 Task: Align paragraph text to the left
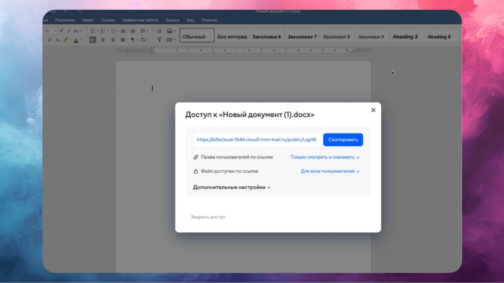click(x=93, y=40)
